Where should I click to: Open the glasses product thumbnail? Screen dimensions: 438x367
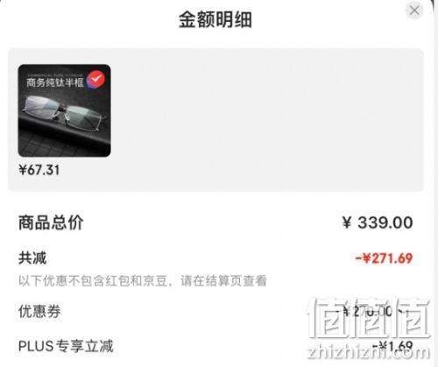[x=64, y=110]
